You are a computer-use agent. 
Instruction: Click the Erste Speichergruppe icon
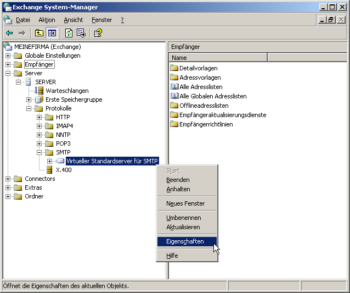tap(39, 99)
